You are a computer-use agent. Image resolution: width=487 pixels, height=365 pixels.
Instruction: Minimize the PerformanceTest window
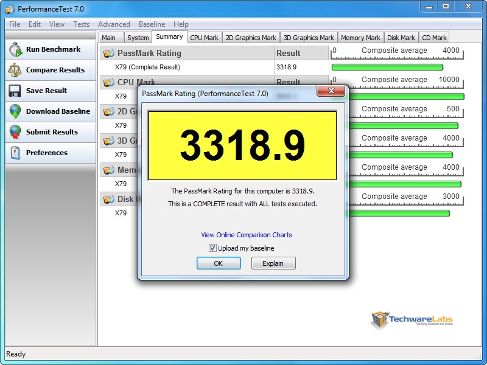(429, 6)
